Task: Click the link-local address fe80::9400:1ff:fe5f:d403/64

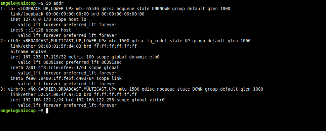Action: 60,78
